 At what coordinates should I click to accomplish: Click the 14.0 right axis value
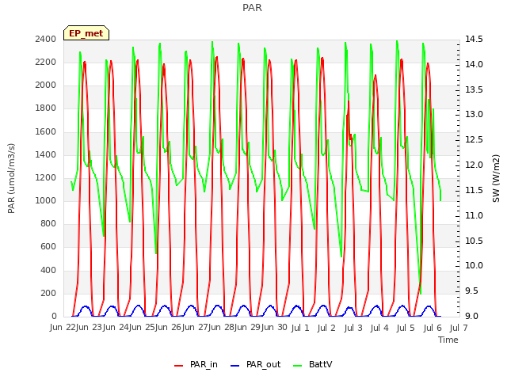pos(474,64)
